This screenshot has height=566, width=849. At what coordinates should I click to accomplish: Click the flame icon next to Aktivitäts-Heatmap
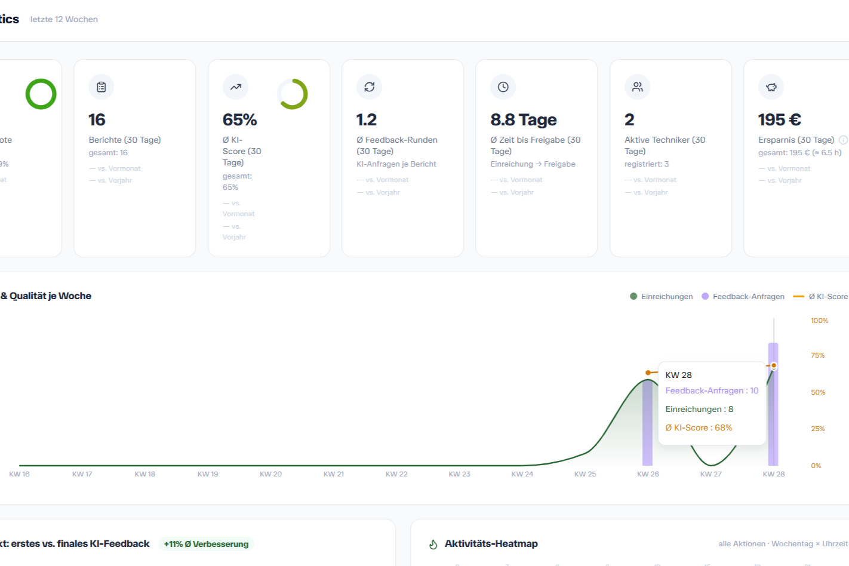click(x=433, y=544)
